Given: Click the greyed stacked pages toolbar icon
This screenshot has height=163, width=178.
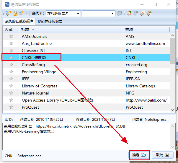Looking at the screenshot, I should [x=119, y=13].
